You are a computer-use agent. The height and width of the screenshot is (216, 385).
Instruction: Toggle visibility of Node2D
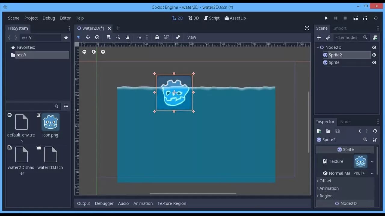(x=374, y=47)
